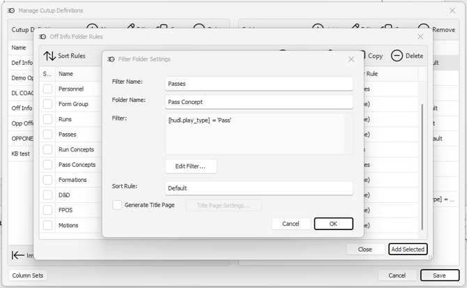Click the Folder Rules window resize grip
This screenshot has width=467, height=288.
[x=430, y=257]
